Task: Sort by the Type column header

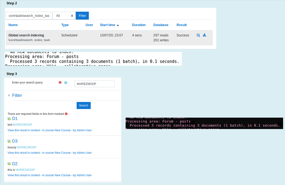Action: click(65, 25)
